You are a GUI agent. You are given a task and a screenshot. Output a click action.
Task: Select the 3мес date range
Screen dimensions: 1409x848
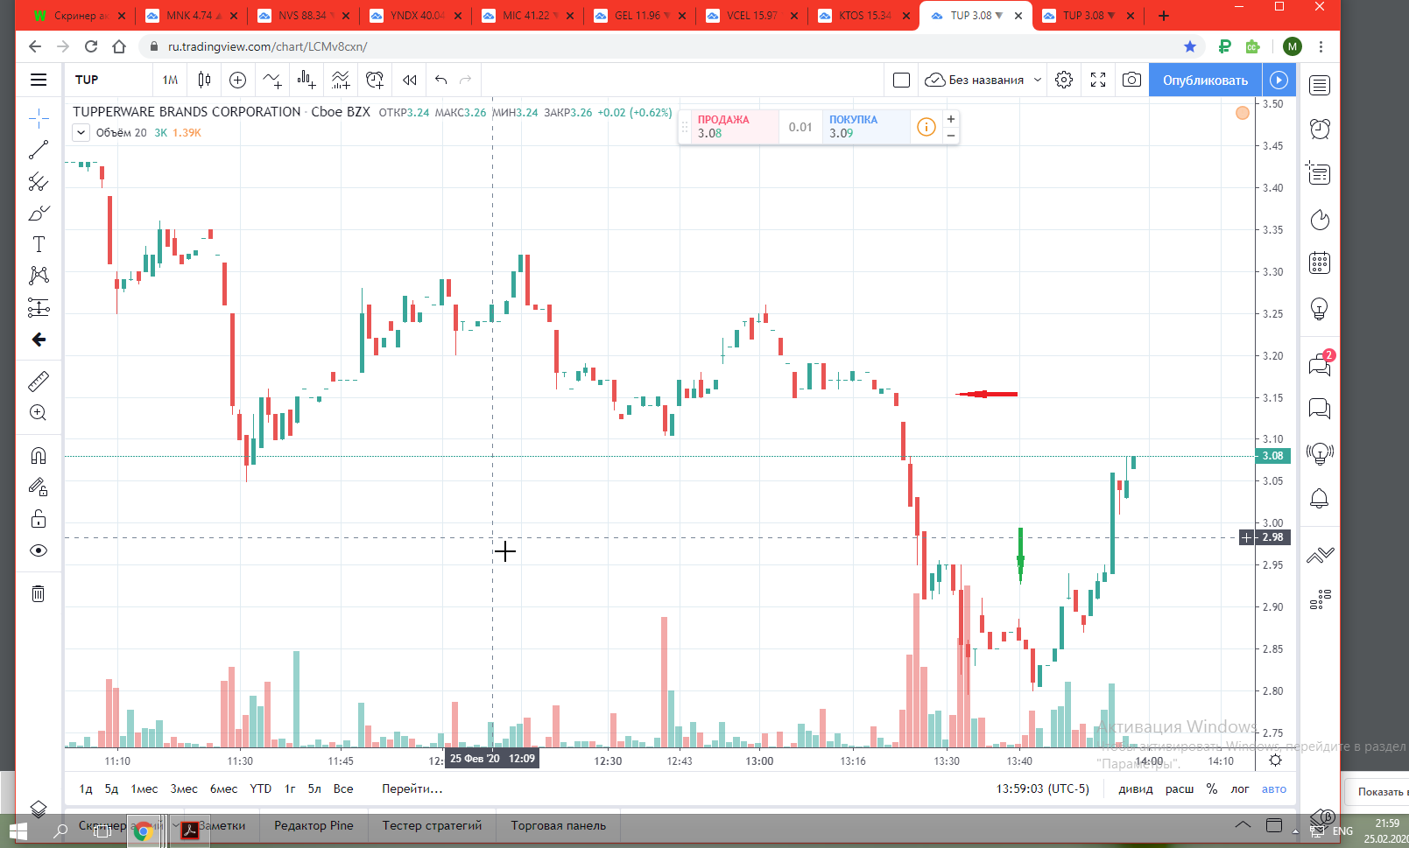point(184,788)
